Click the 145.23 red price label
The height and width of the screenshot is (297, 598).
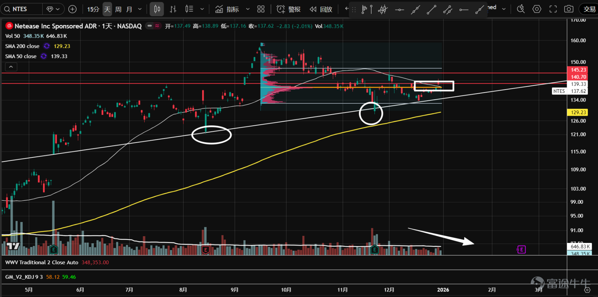(x=578, y=70)
